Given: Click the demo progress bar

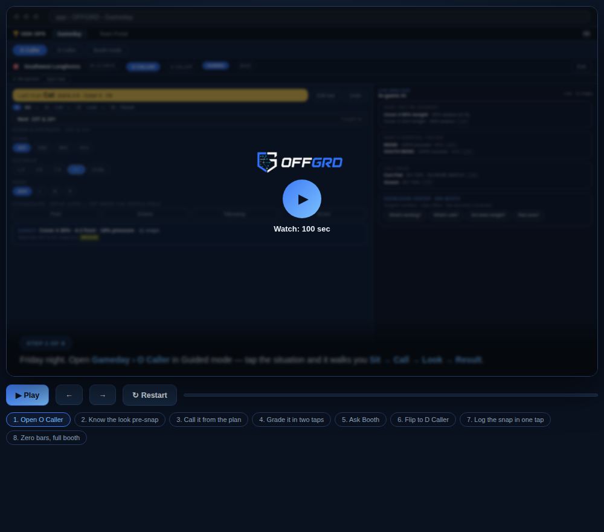Looking at the screenshot, I should [x=391, y=395].
